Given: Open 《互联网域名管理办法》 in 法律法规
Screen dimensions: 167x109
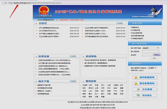Looking at the screenshot, I should click(x=54, y=60).
